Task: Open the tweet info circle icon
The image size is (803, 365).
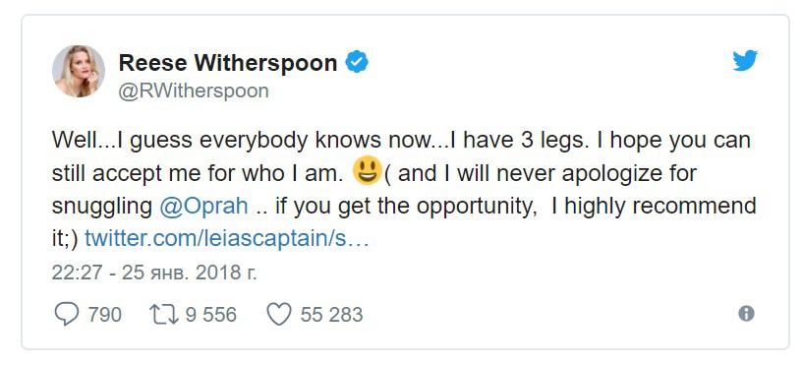Action: click(746, 313)
